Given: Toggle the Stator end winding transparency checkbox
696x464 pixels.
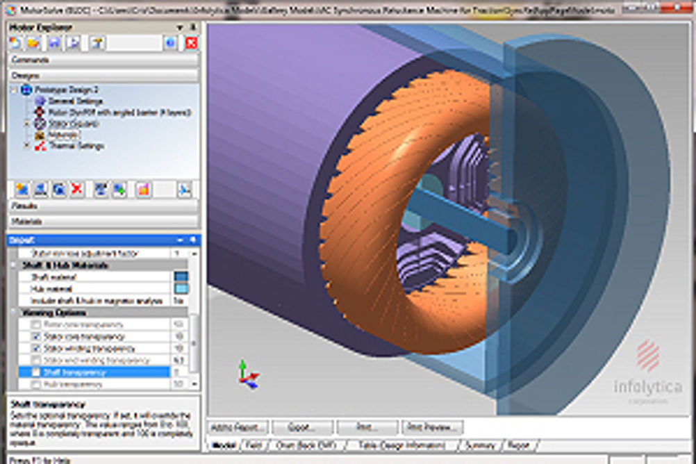Looking at the screenshot, I should [x=36, y=360].
